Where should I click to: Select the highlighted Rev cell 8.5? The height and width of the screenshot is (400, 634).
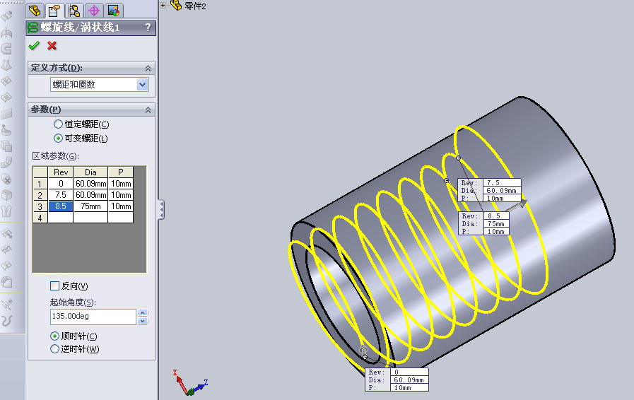(61, 206)
